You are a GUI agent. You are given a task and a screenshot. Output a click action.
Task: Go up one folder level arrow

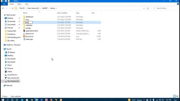tap(13, 8)
